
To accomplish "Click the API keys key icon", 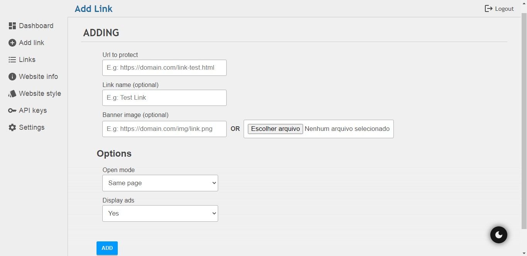I will 12,110.
